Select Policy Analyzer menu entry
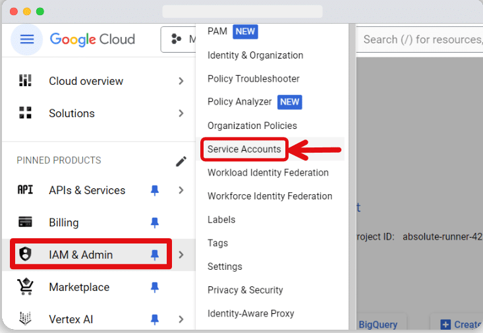483x333 pixels. tap(240, 101)
